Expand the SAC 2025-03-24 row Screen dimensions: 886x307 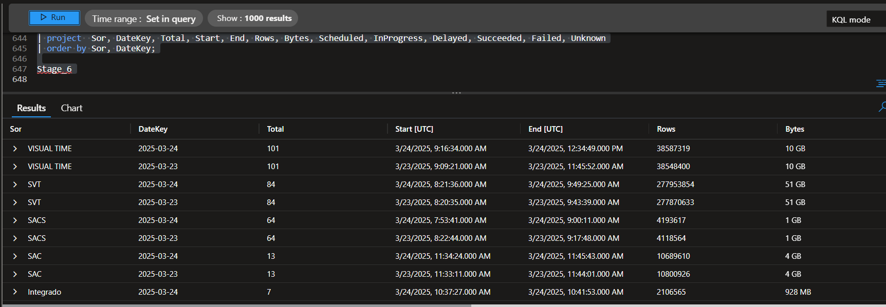[x=15, y=256]
